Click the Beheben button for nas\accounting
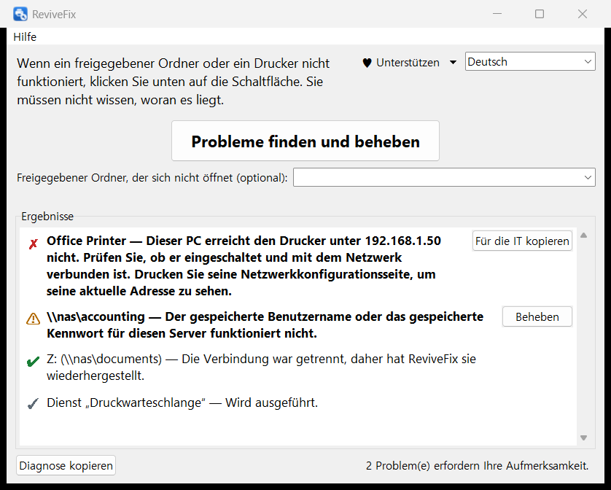The height and width of the screenshot is (490, 611). [537, 316]
